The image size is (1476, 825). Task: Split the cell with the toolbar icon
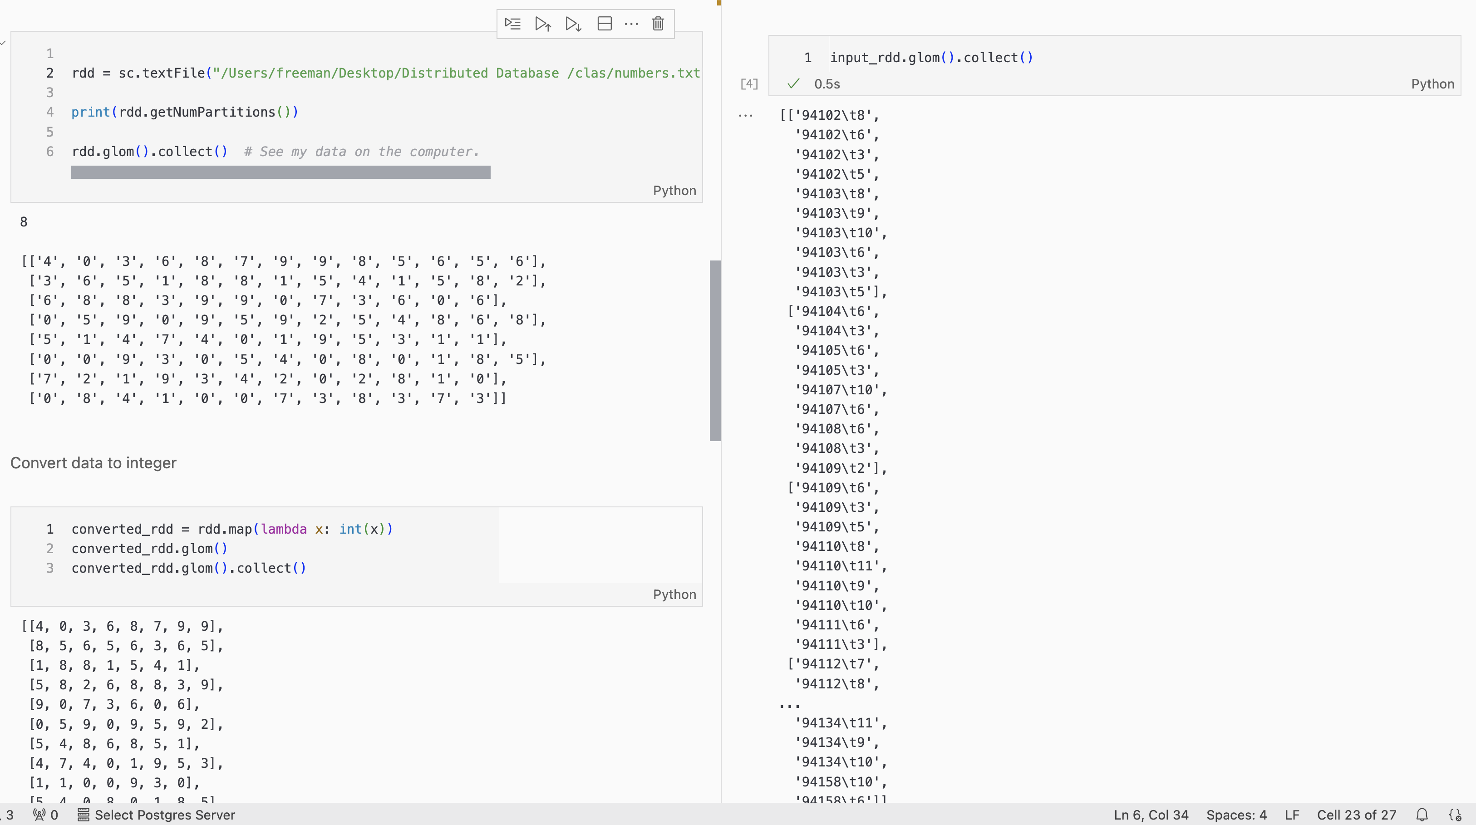[605, 24]
